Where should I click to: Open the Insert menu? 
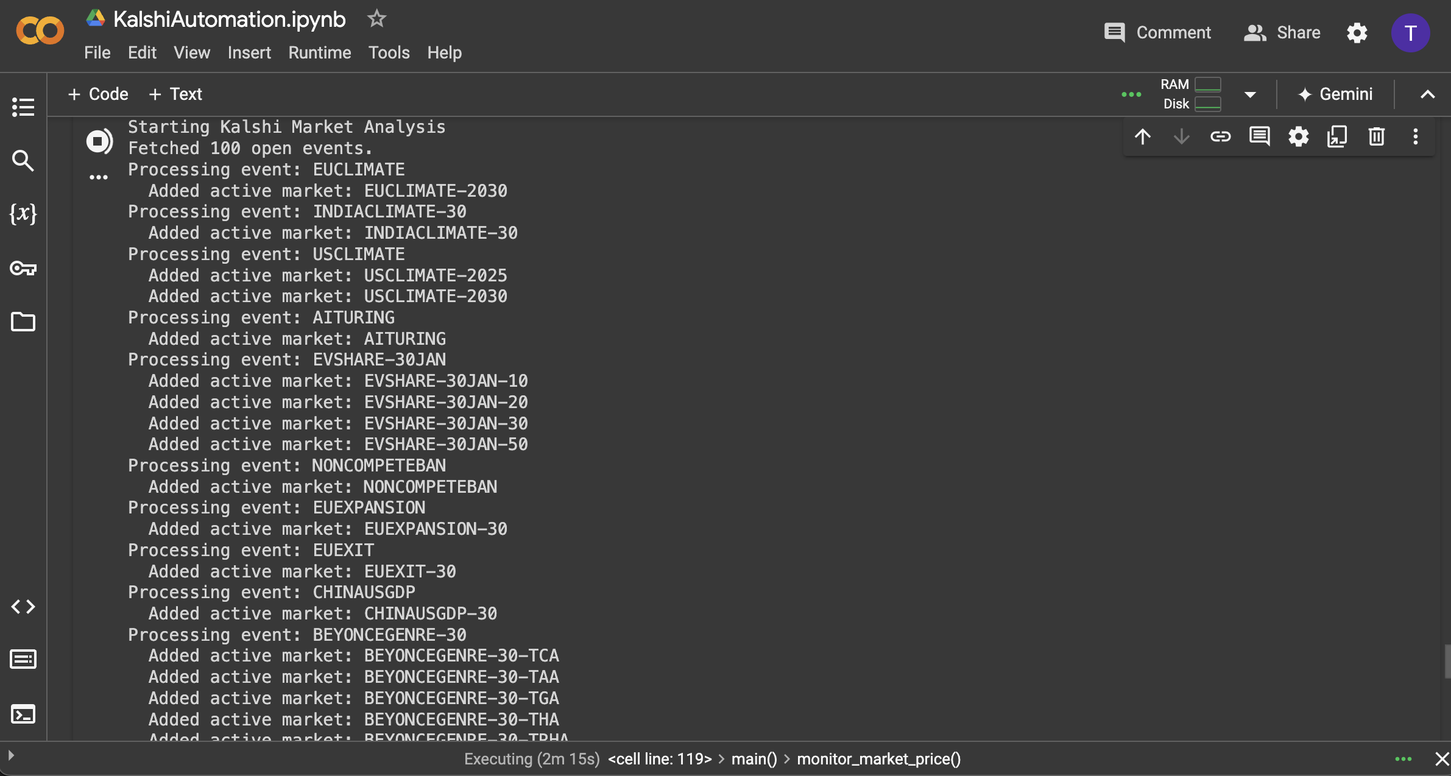click(x=249, y=52)
